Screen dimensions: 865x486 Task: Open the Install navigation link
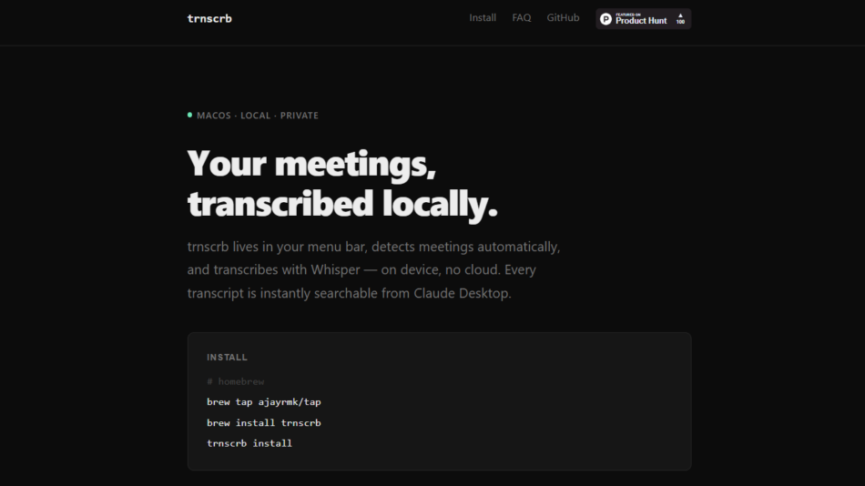pyautogui.click(x=483, y=17)
